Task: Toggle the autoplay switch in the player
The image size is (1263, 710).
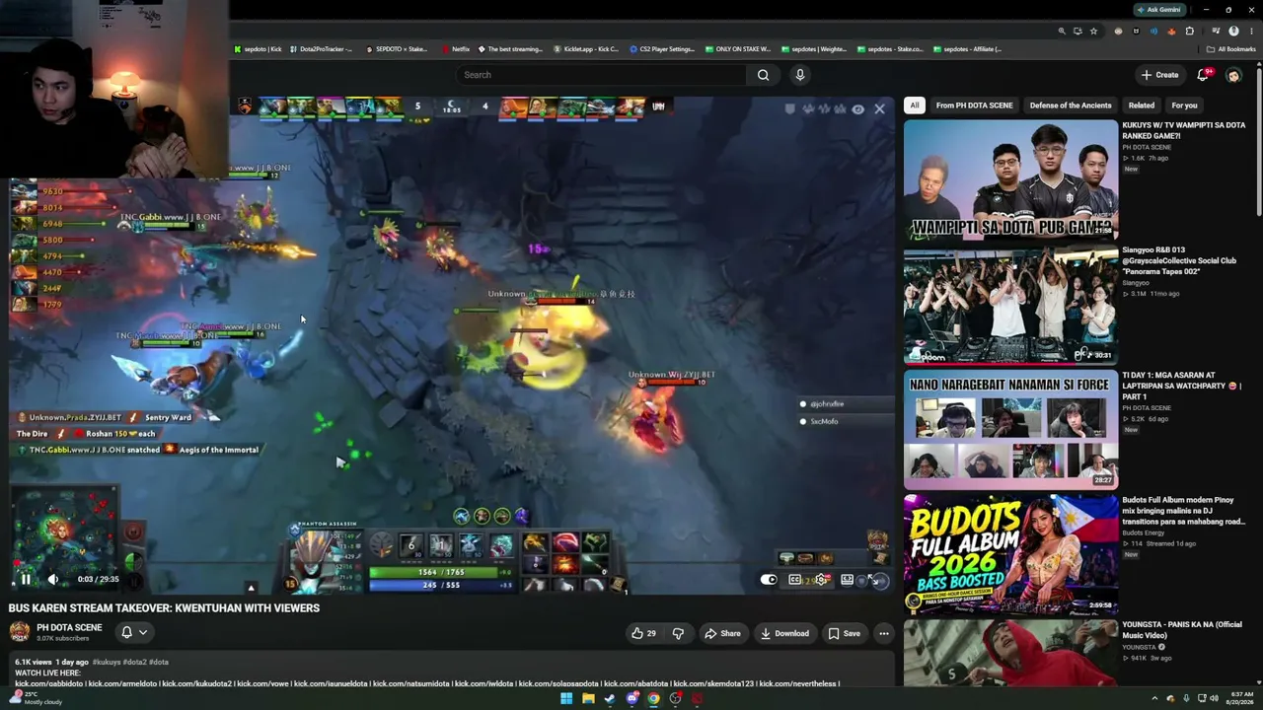Action: coord(769,580)
